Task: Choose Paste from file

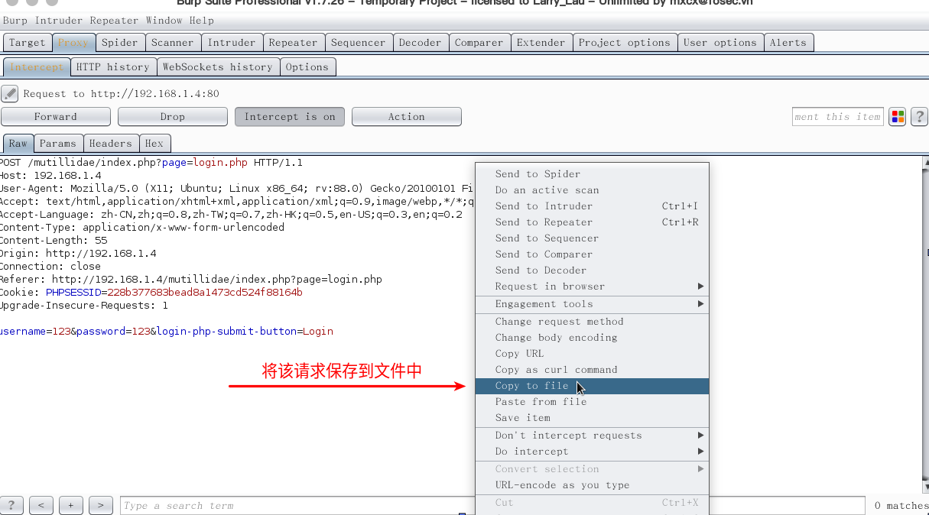Action: coord(592,402)
